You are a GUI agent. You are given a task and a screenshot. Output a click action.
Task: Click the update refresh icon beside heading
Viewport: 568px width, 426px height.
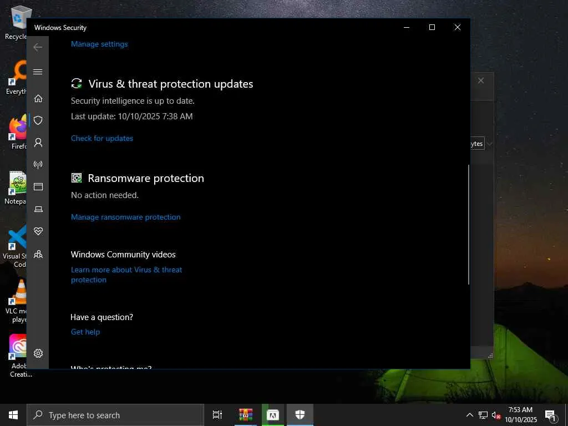click(77, 84)
